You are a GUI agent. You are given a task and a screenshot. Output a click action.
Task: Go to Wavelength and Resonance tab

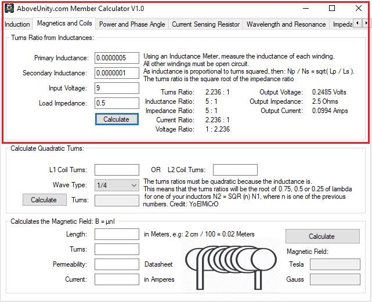pos(286,24)
